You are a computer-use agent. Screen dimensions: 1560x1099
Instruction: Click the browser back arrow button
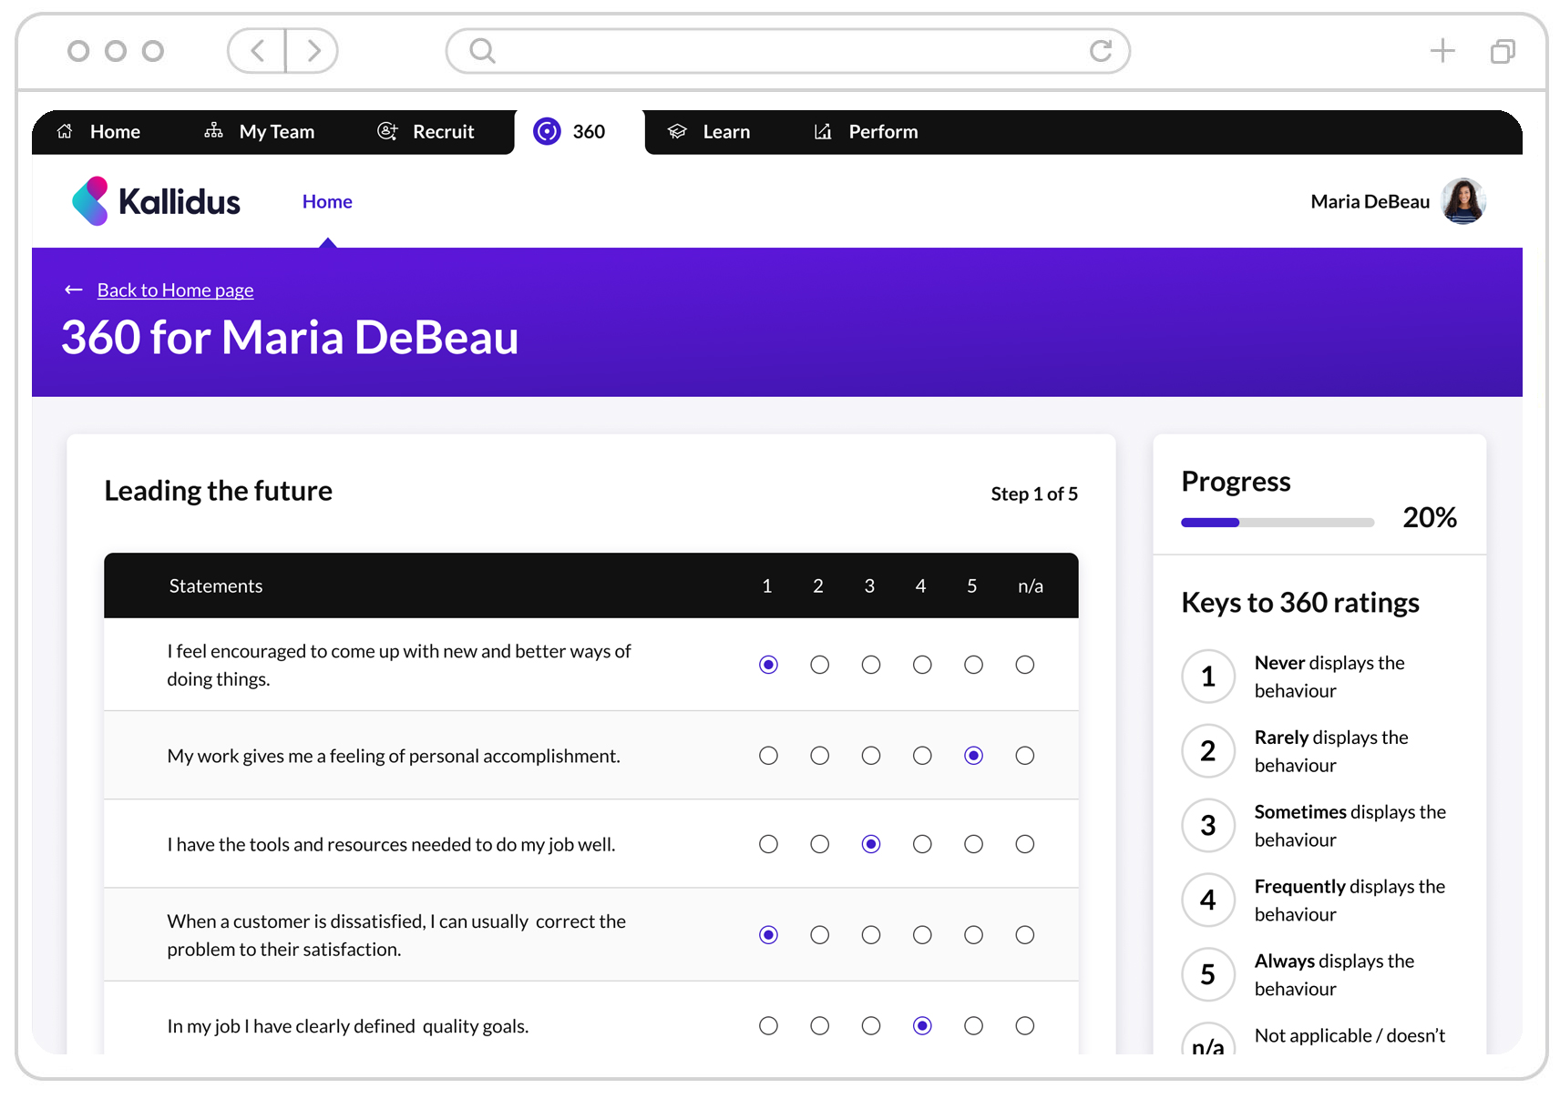tap(257, 50)
